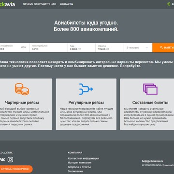Click the help@clickavia.ru email link
Viewport: 174px width, 174px height.
152,161
